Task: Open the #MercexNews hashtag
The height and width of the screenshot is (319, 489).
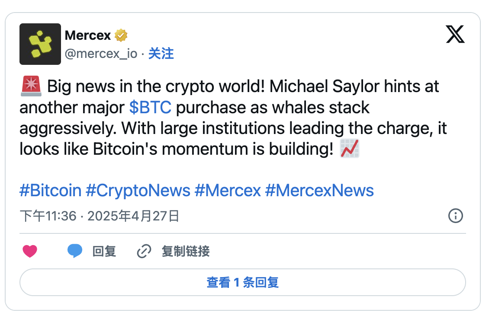Action: click(319, 190)
